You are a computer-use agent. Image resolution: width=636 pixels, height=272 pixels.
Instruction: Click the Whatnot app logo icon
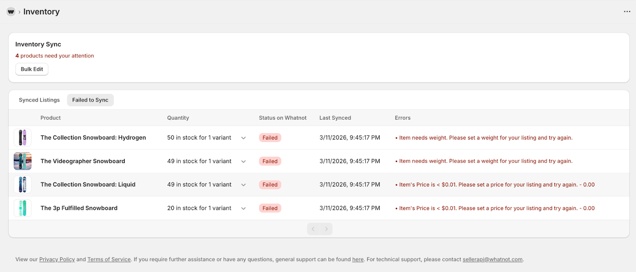(11, 12)
